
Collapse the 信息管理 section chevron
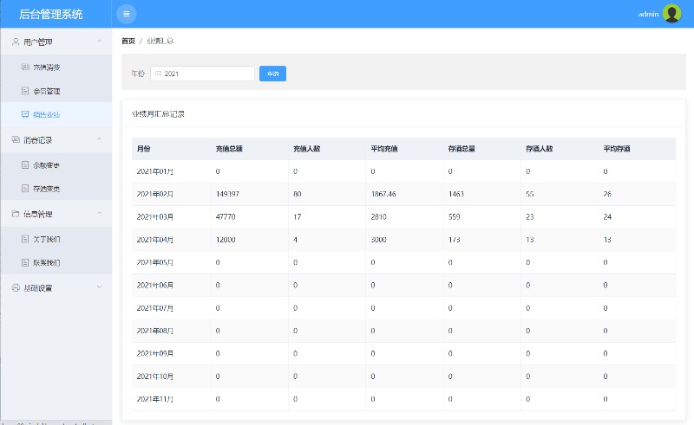99,213
